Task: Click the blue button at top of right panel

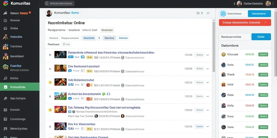Action: click(259, 13)
